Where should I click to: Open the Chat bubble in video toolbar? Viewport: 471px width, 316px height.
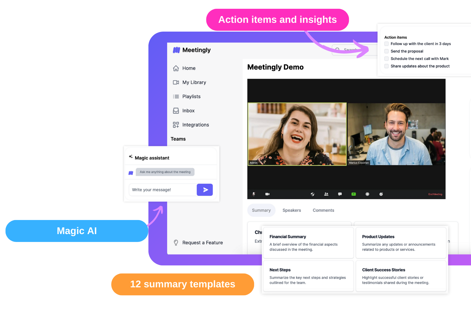tap(340, 194)
